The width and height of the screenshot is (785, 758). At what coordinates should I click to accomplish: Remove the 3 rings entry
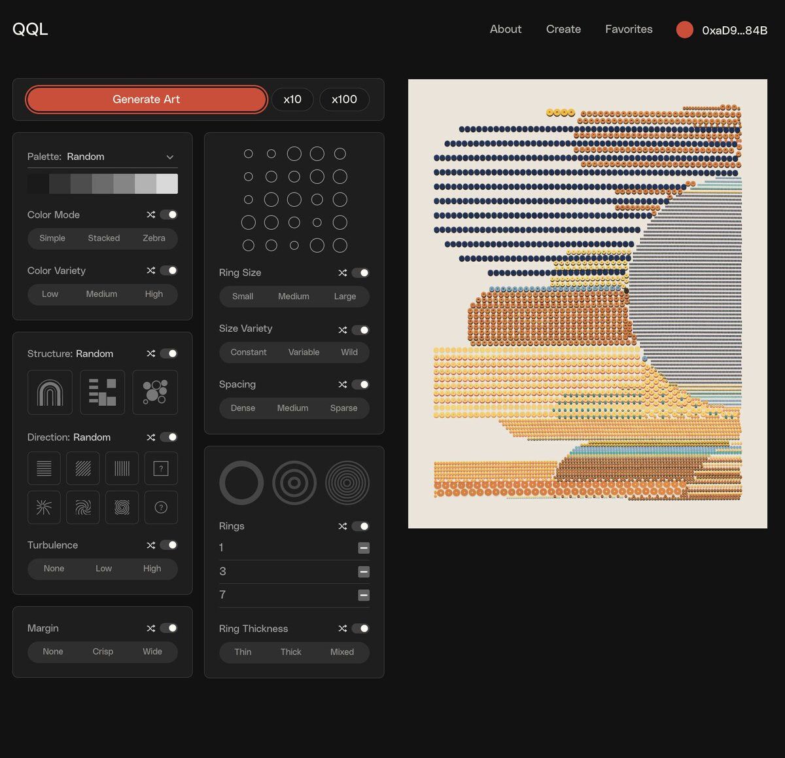point(364,571)
